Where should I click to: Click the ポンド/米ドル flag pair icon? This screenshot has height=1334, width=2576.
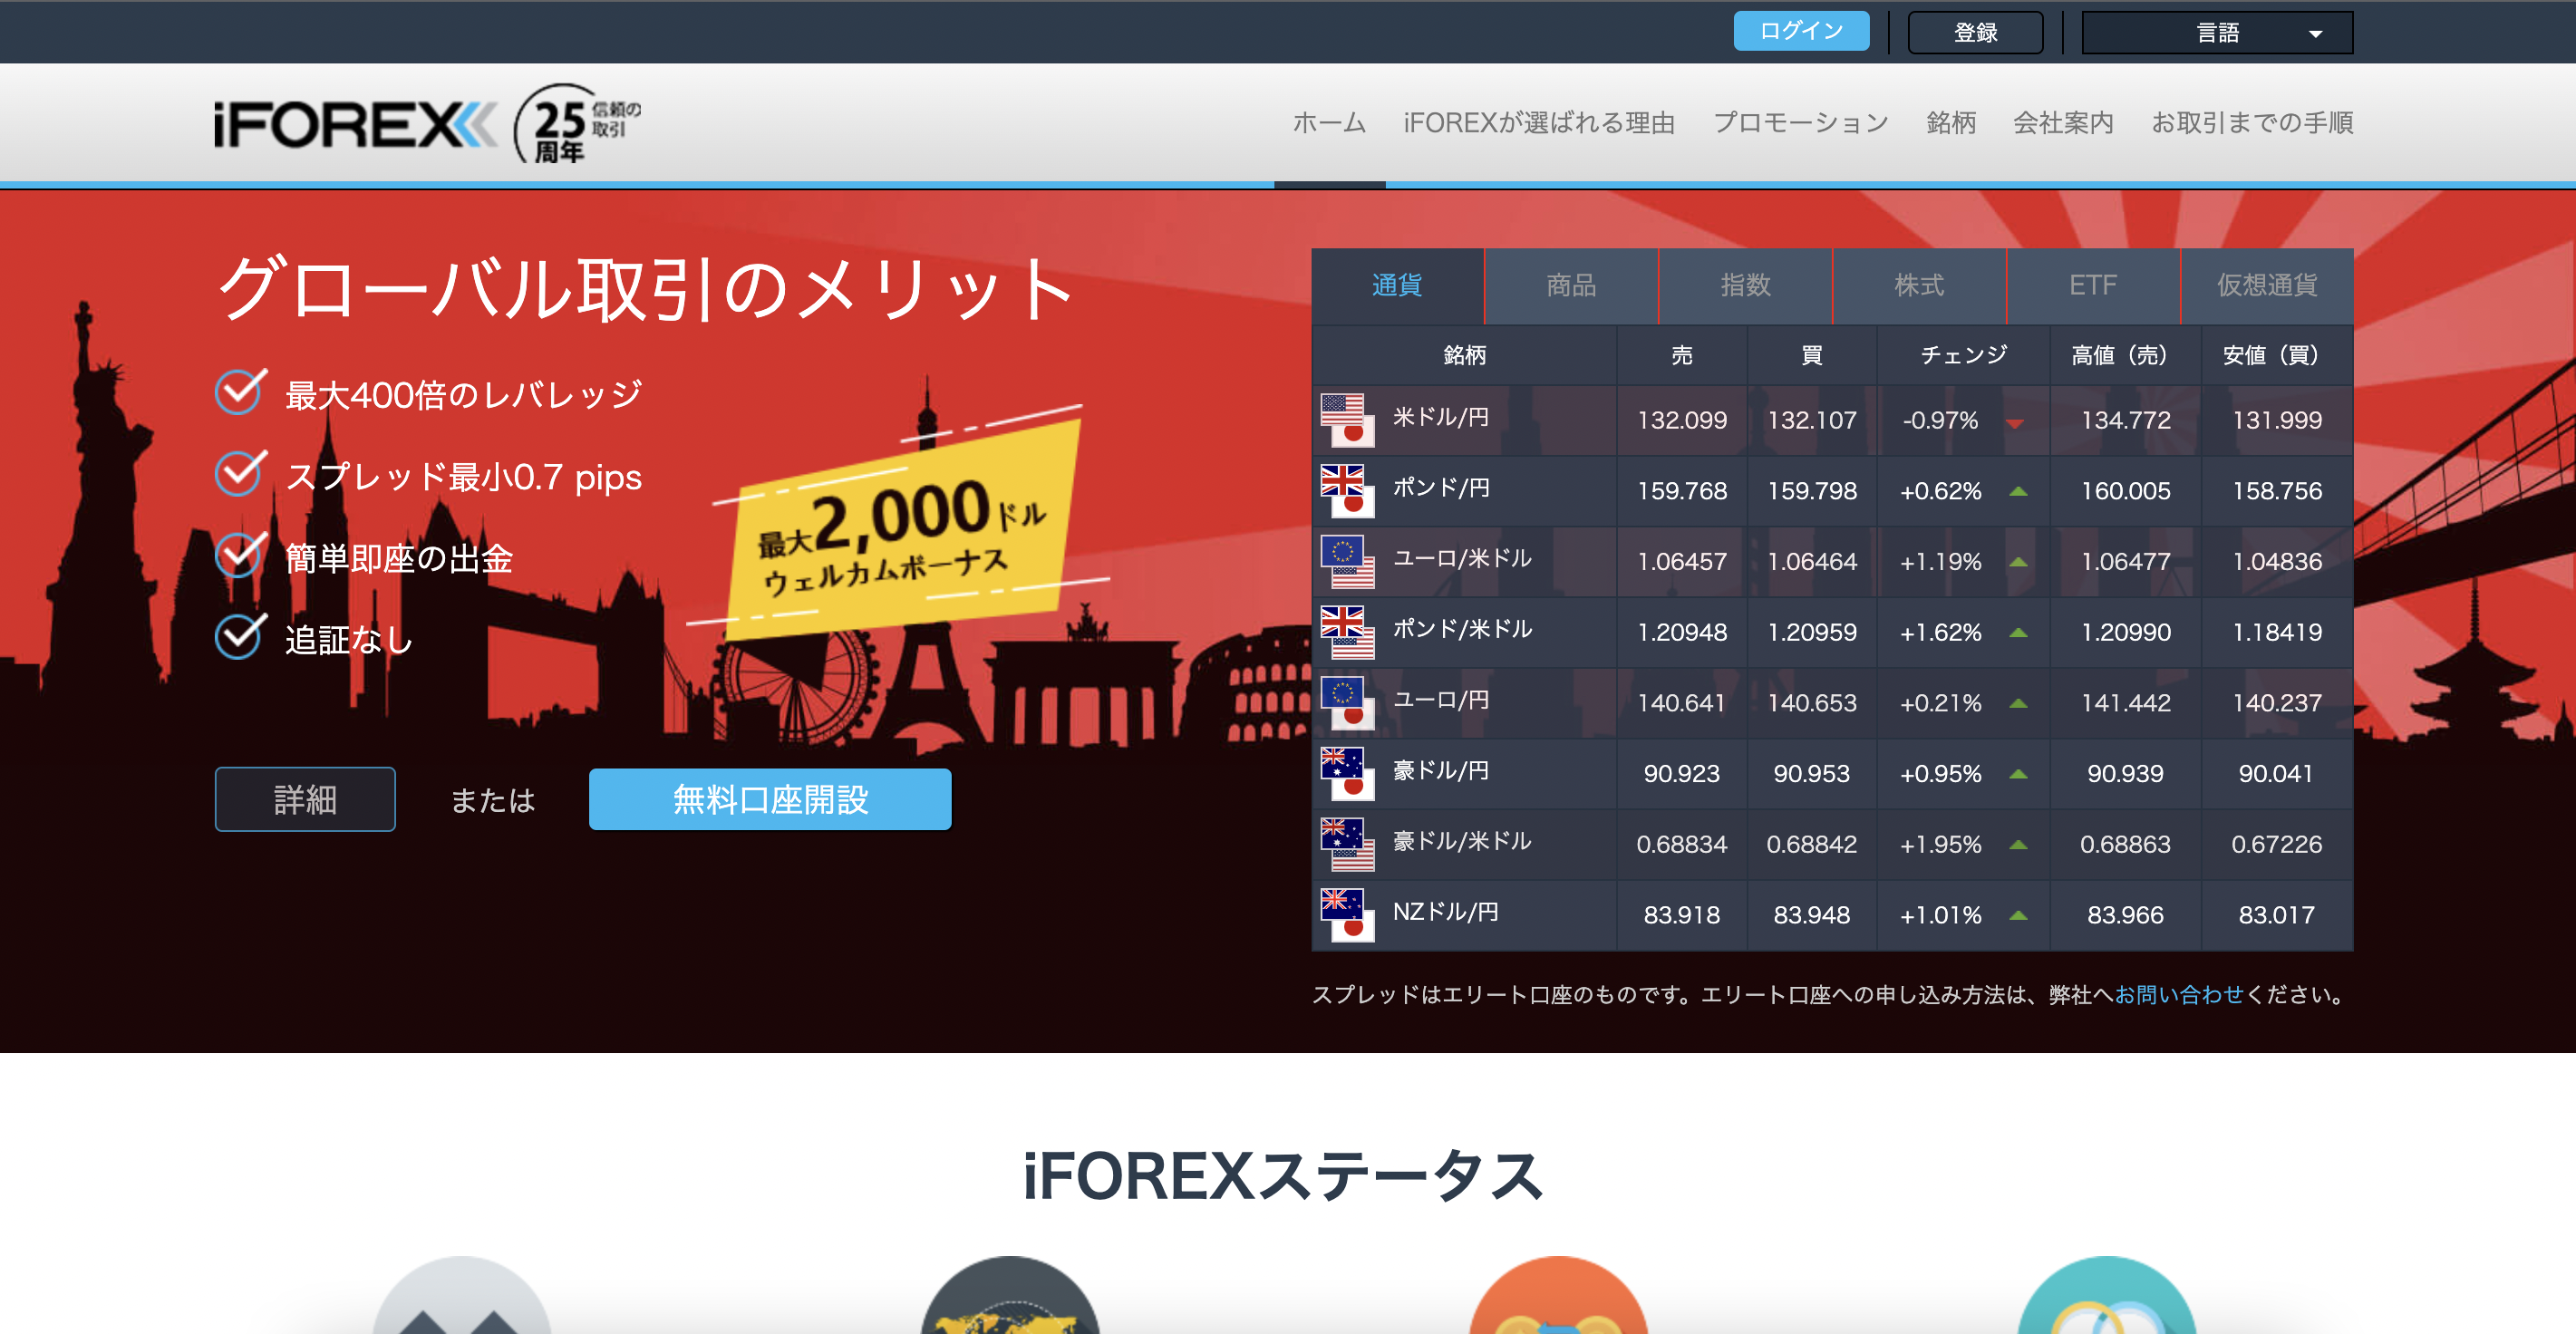(x=1347, y=632)
